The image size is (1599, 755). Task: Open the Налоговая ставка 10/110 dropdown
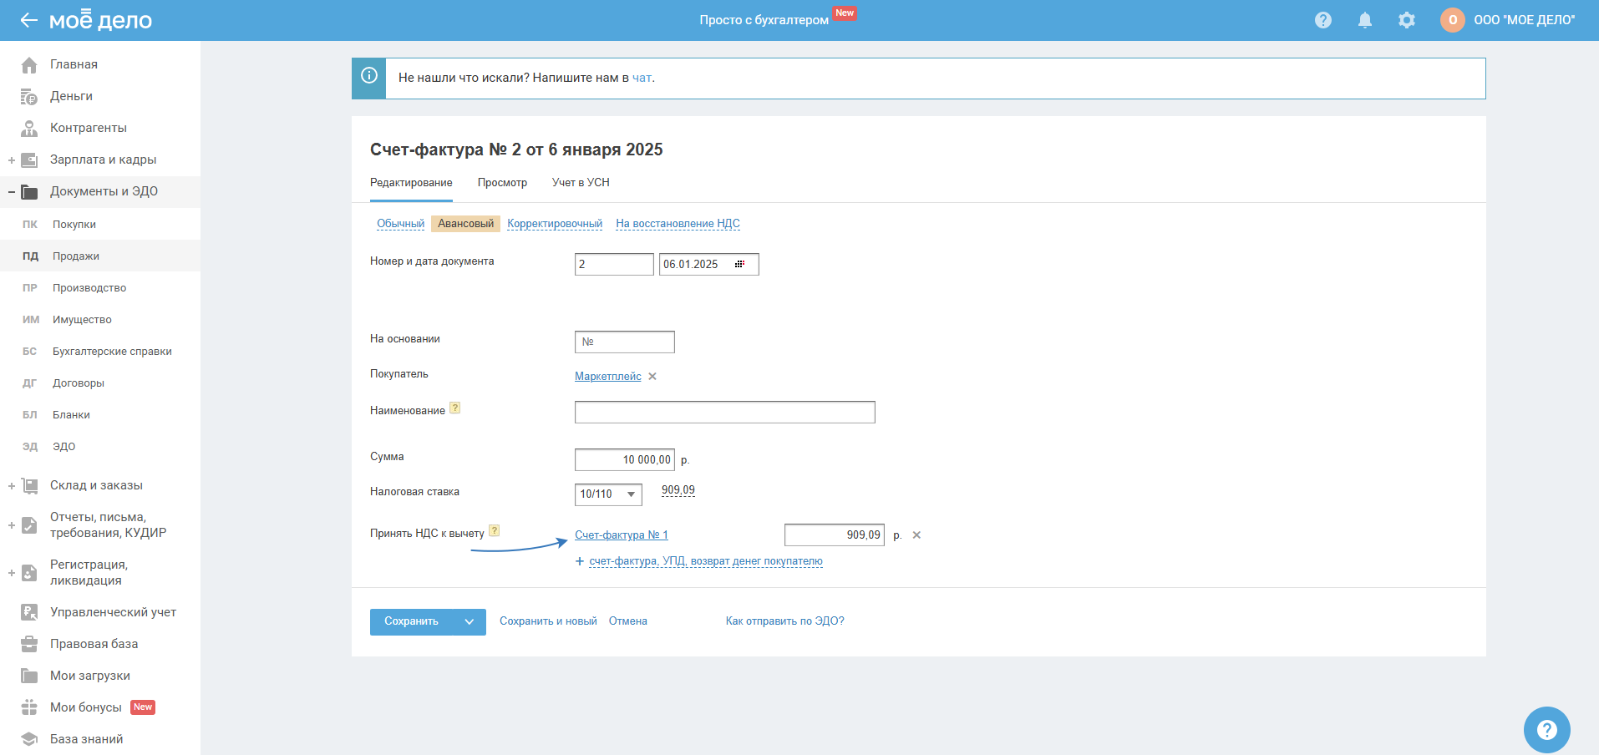point(608,494)
